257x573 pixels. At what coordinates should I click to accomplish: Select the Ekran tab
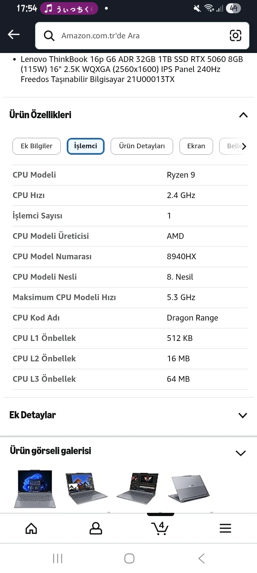pyautogui.click(x=196, y=146)
